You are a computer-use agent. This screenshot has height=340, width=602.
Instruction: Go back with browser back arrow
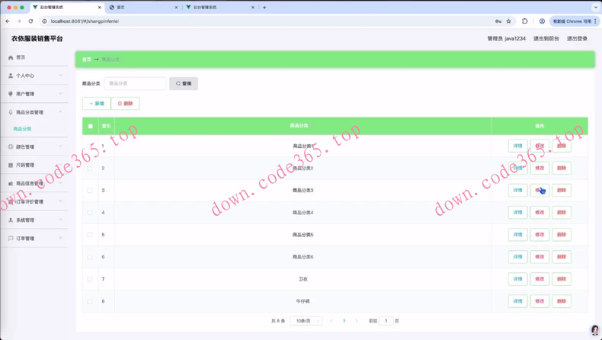point(8,21)
